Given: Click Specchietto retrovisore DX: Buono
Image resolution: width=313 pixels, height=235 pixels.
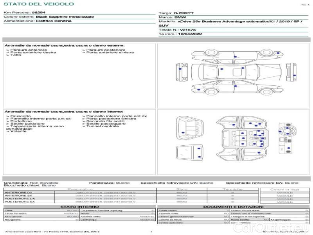Looking at the screenshot, I should click(x=177, y=183).
